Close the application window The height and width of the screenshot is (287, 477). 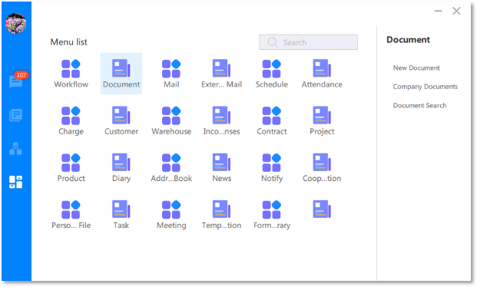[x=456, y=11]
